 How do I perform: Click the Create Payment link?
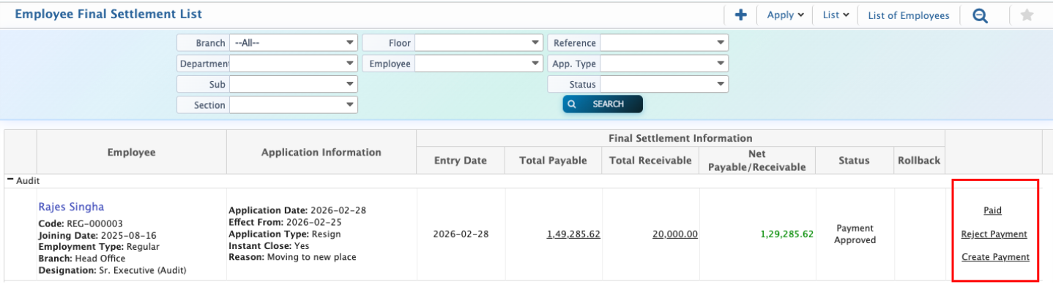(x=995, y=257)
